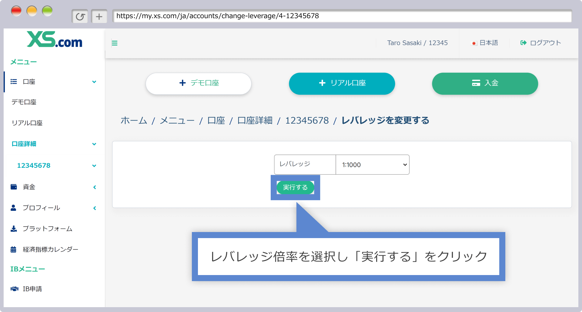Screen dimensions: 582x312
Task: Click the green window maximize button
Action: (47, 11)
